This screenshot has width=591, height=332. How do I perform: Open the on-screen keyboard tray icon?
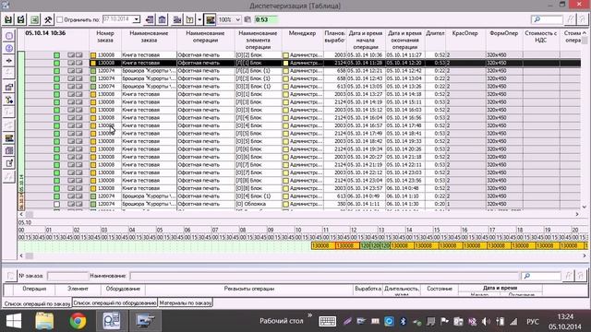[327, 322]
